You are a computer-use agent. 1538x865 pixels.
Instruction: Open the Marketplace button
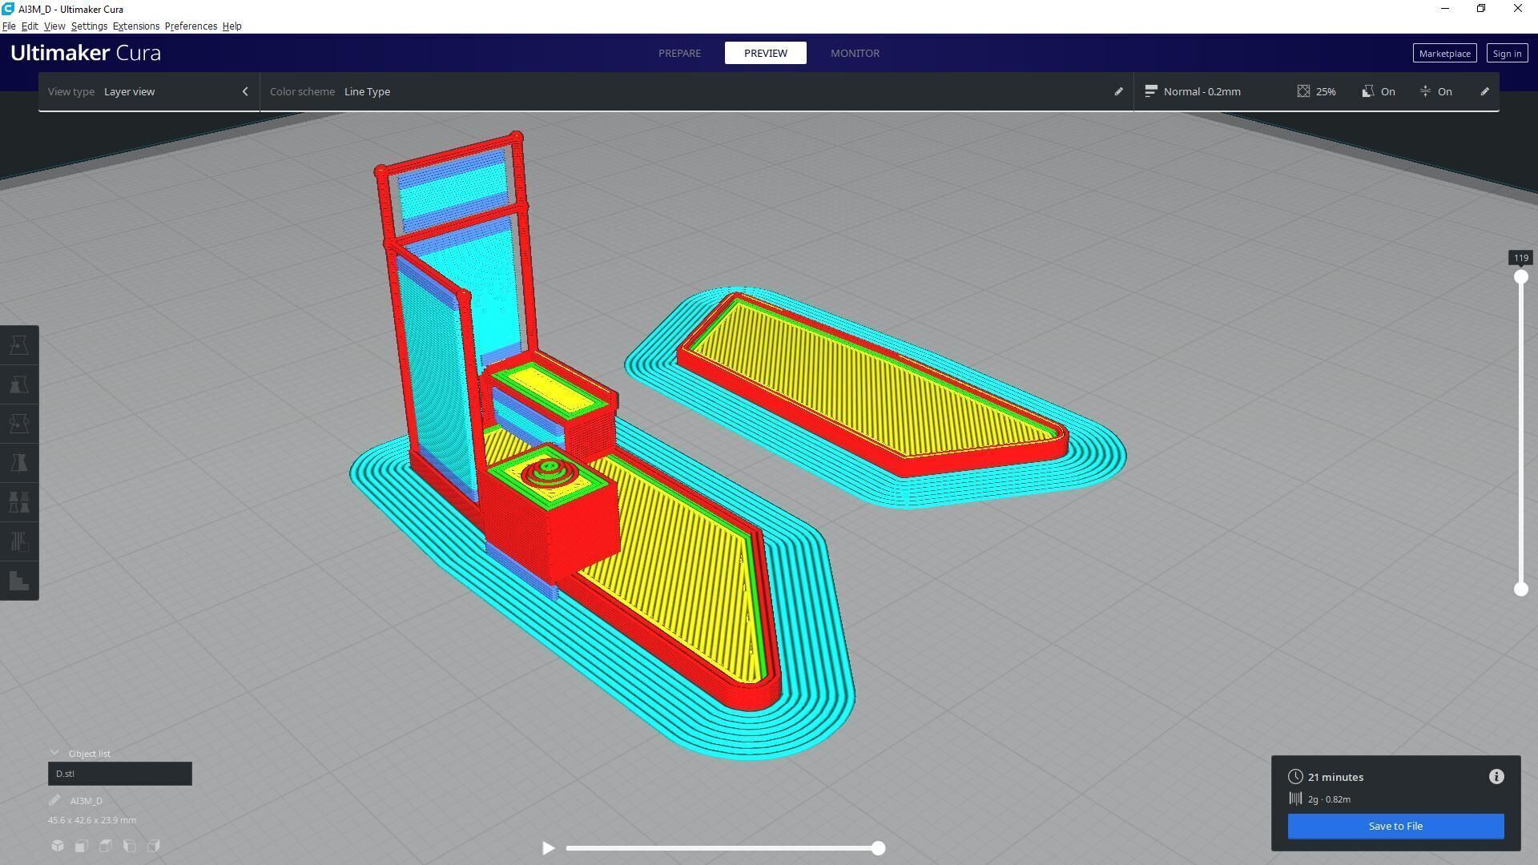[x=1443, y=53]
